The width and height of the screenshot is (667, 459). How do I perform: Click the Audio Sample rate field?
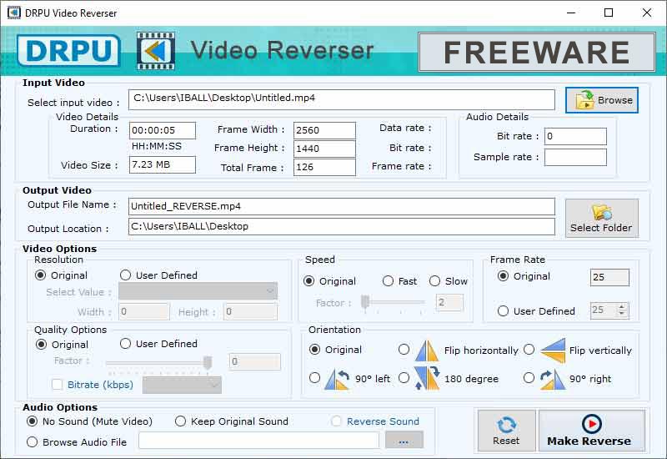point(575,157)
